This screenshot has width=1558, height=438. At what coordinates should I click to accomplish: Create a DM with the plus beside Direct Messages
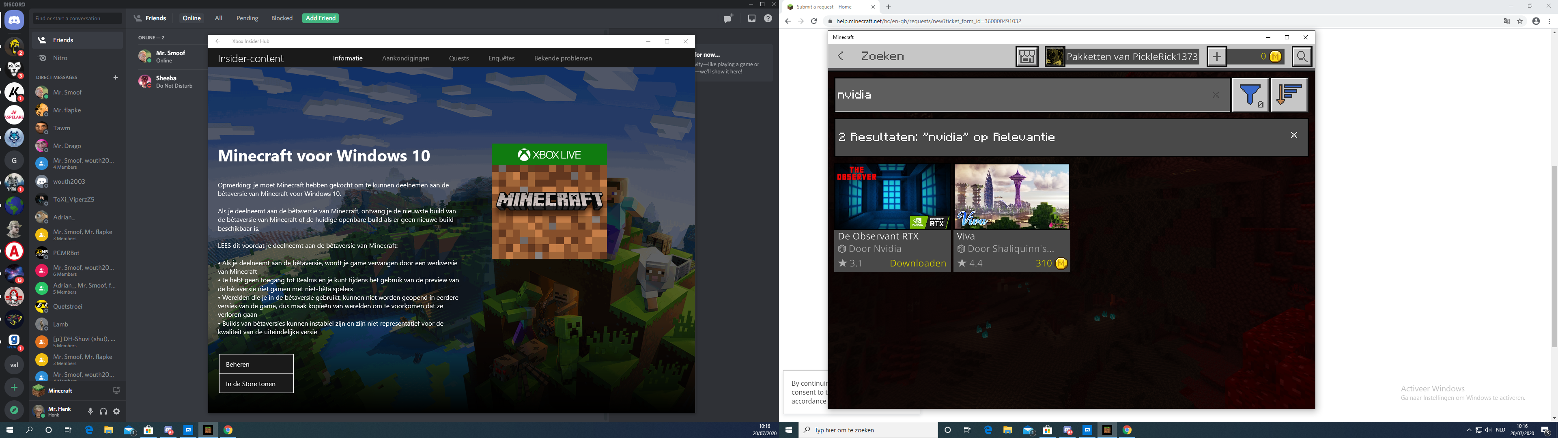[116, 77]
